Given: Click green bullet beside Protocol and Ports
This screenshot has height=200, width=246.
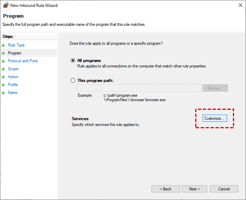Looking at the screenshot, I should (4, 61).
